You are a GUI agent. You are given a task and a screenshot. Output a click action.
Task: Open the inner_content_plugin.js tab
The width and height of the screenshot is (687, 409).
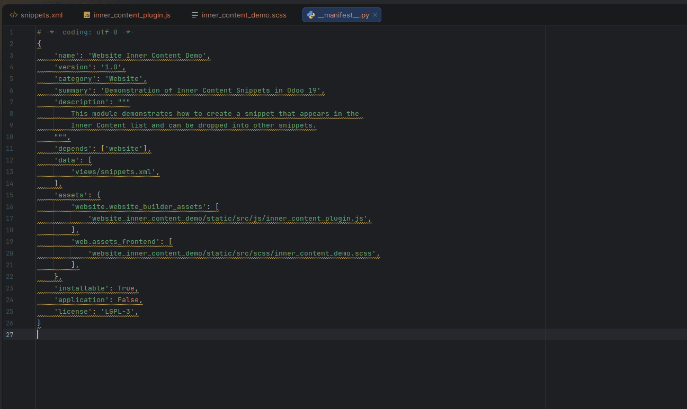tap(131, 15)
